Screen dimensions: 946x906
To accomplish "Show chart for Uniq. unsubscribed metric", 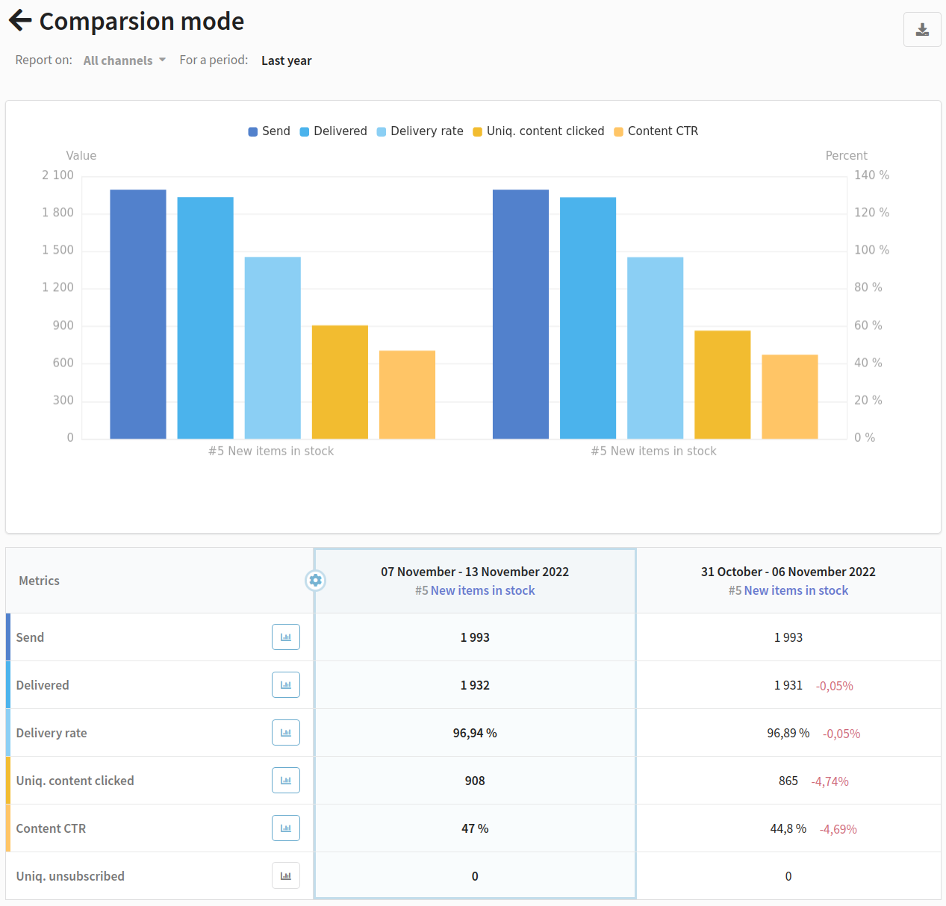I will 286,876.
